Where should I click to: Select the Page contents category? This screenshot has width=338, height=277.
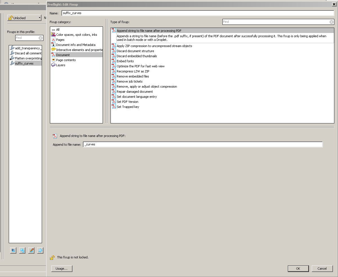[x=76, y=60]
